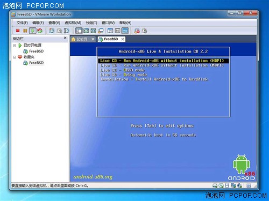
Task: Click the network adapter status bar icon
Action: point(233,185)
